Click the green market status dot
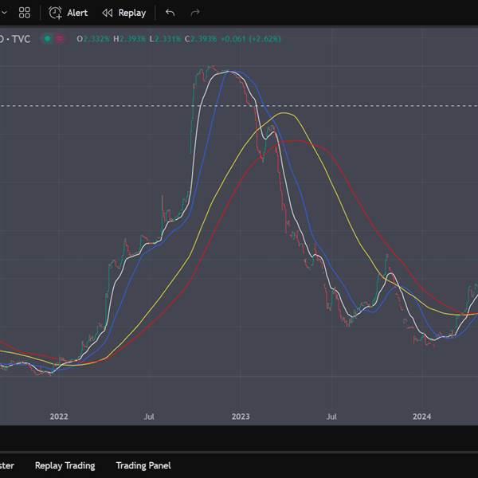The height and width of the screenshot is (478, 478). click(47, 39)
